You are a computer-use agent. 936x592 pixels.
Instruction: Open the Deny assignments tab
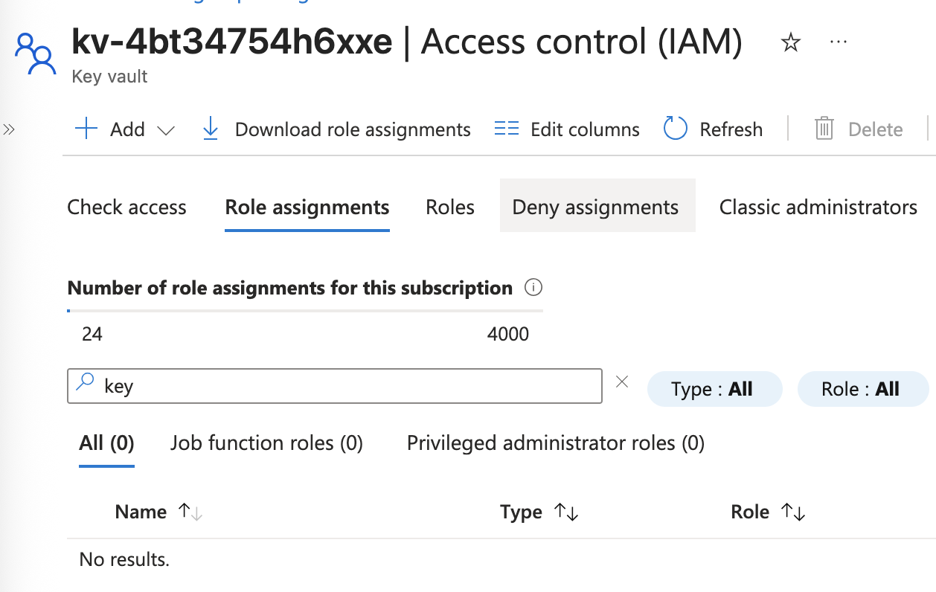[x=596, y=207]
